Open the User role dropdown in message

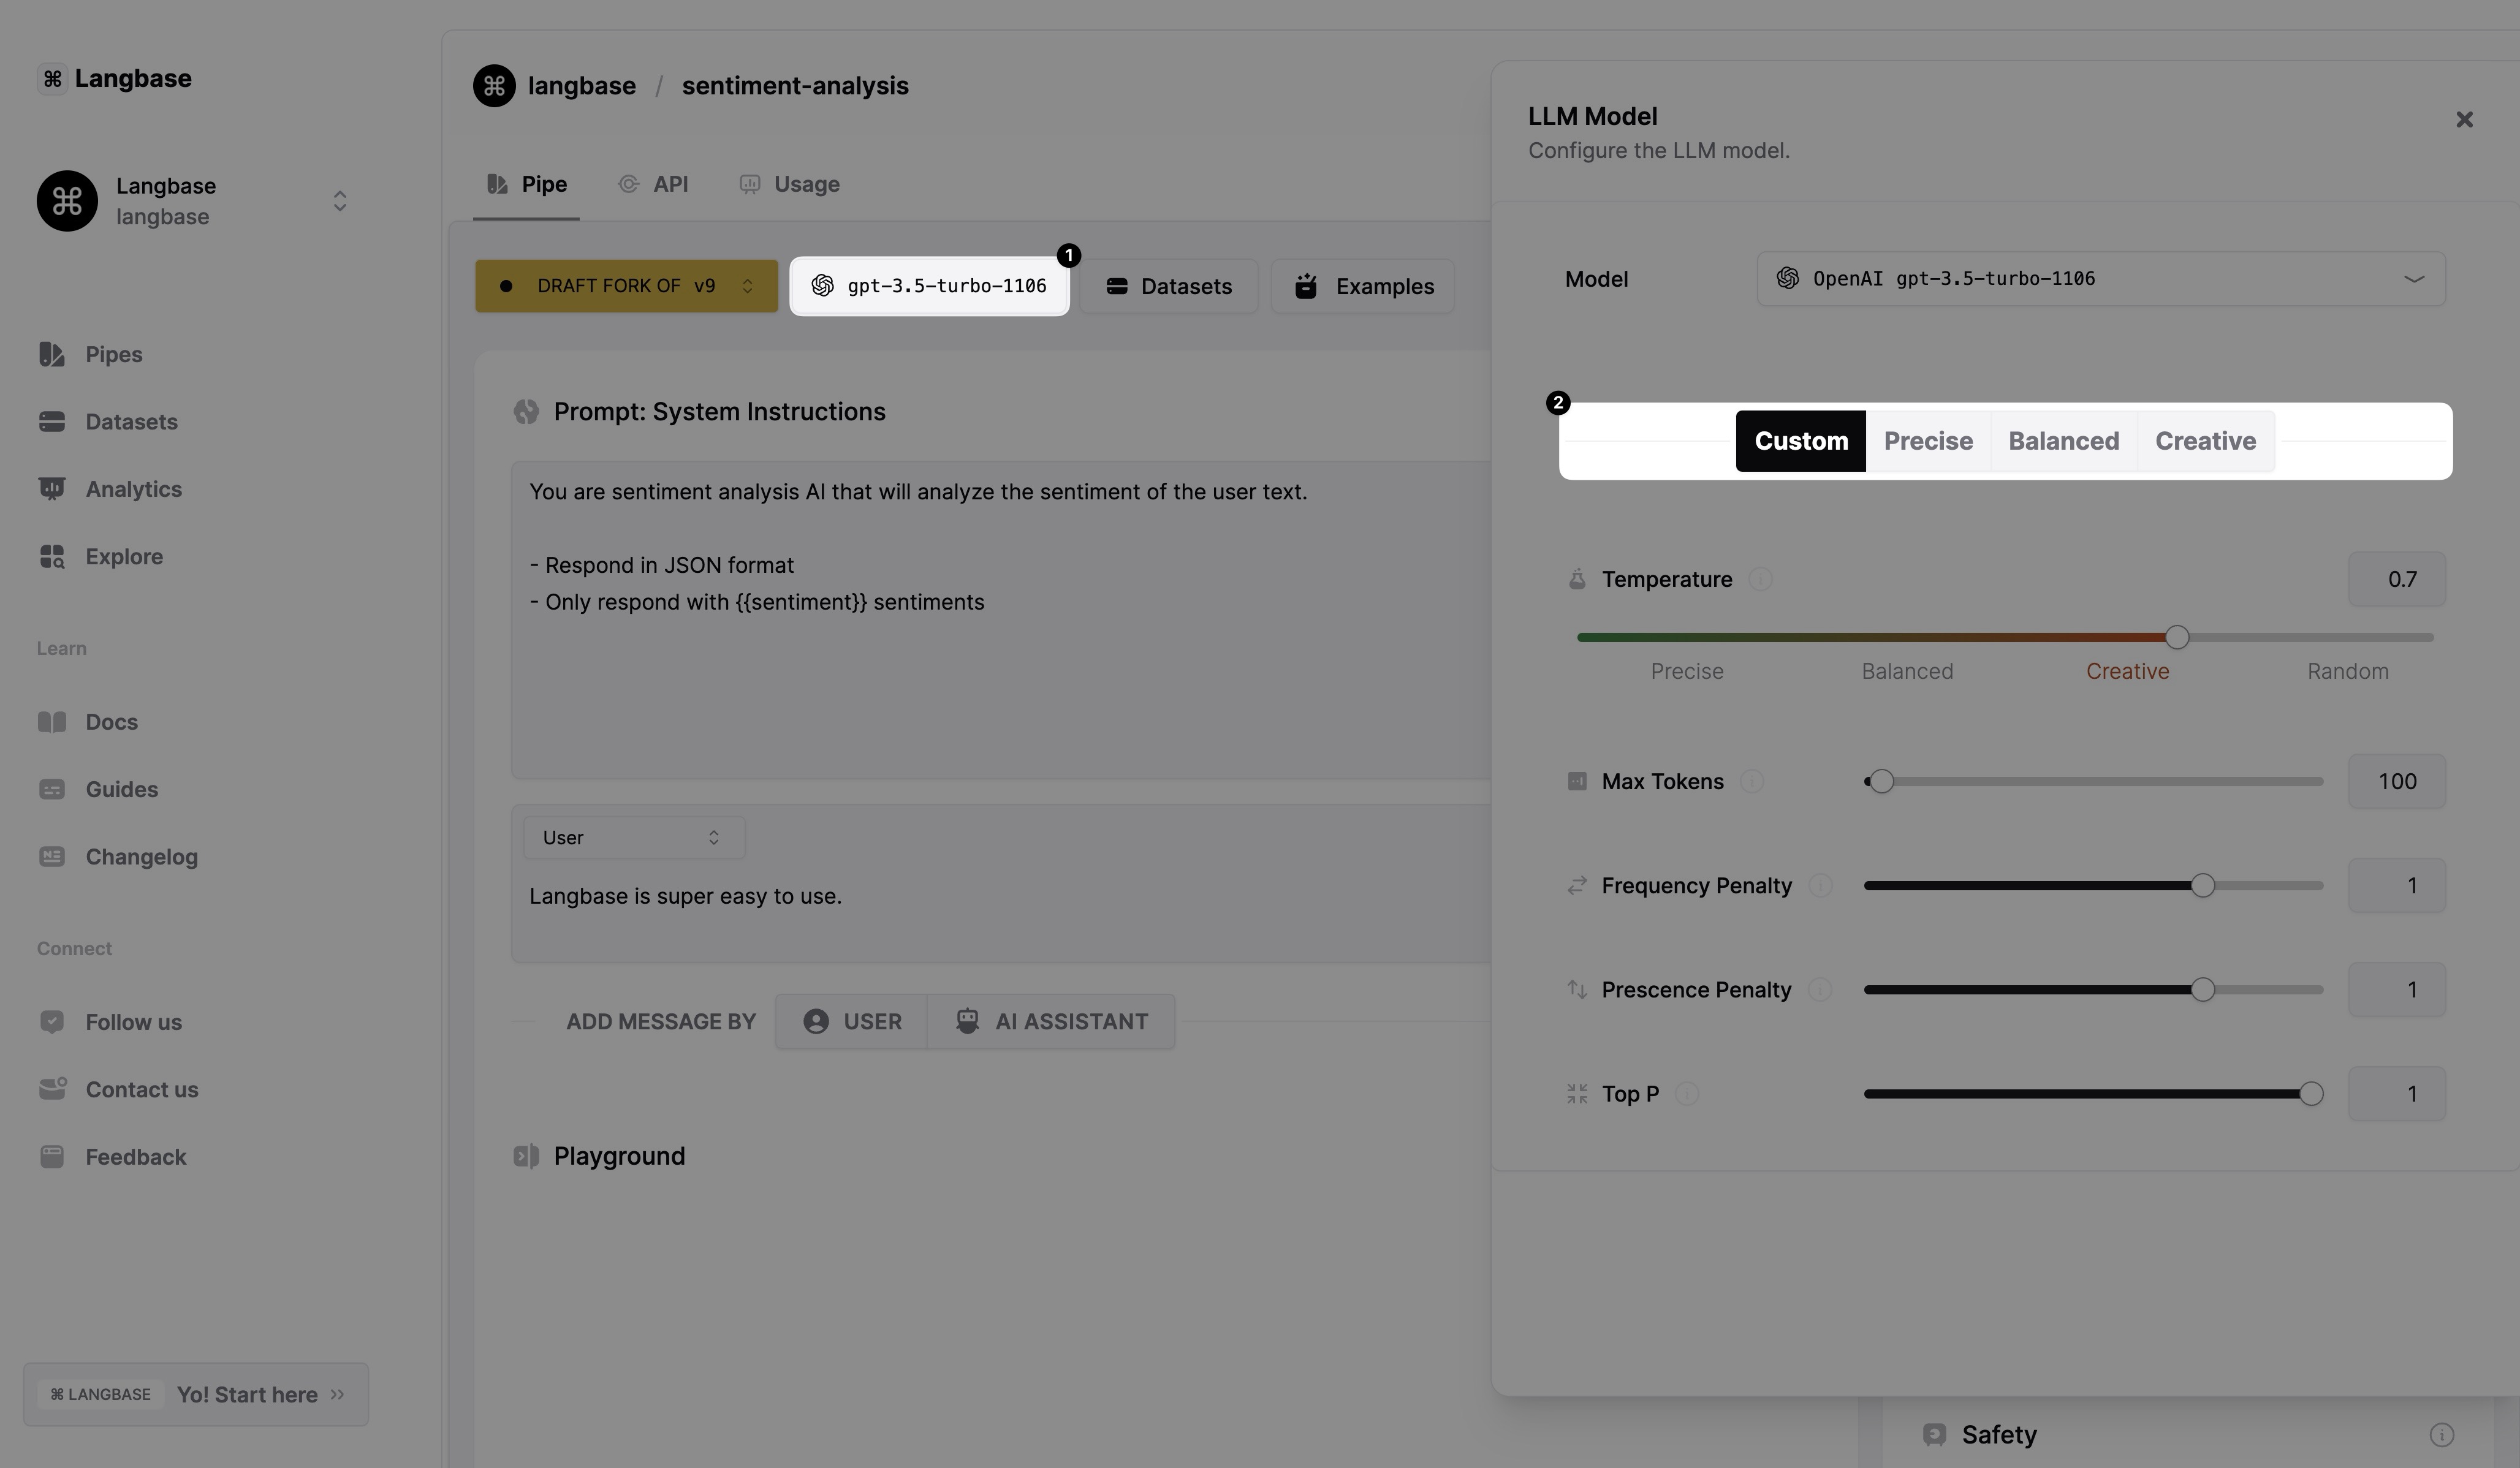click(633, 838)
